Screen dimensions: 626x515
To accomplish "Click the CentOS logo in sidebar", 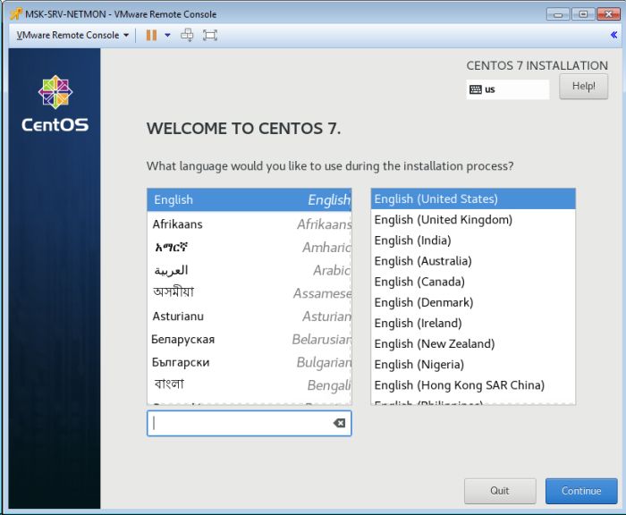I will pyautogui.click(x=55, y=104).
